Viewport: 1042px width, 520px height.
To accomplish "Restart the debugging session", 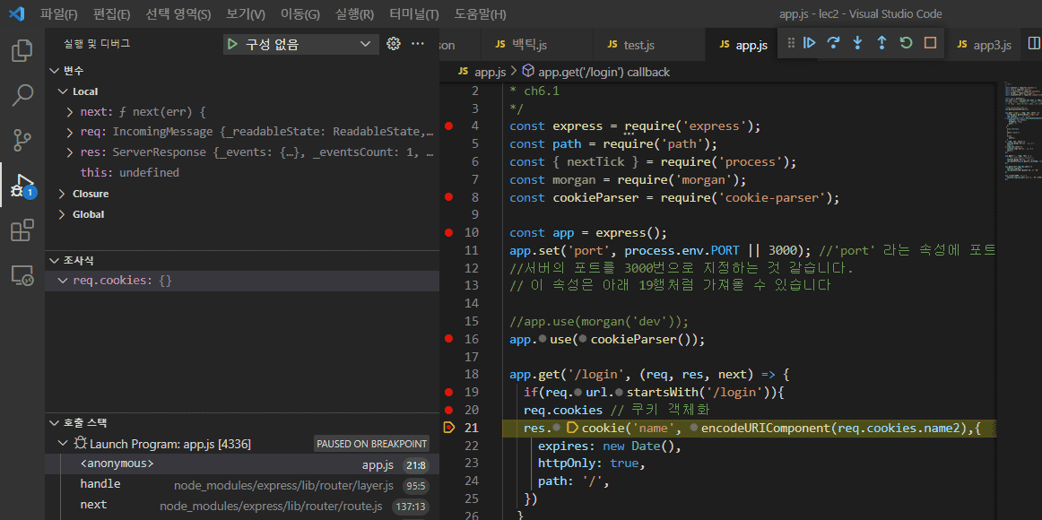I will (x=906, y=43).
